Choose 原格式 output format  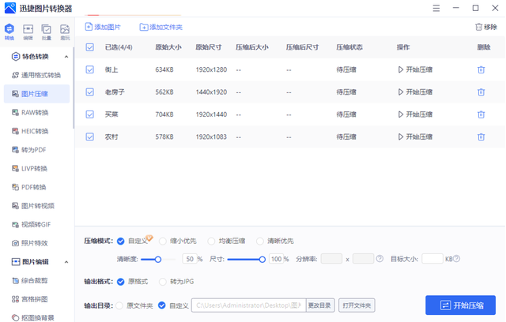click(121, 282)
